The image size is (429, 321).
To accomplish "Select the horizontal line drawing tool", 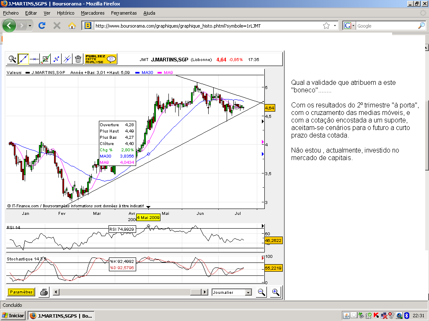I will [34, 59].
